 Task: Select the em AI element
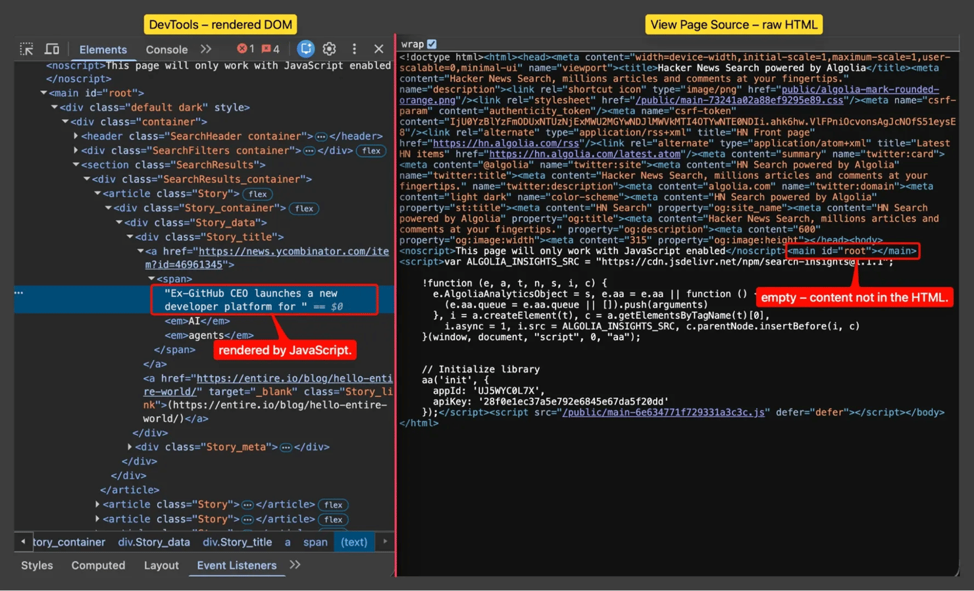197,321
